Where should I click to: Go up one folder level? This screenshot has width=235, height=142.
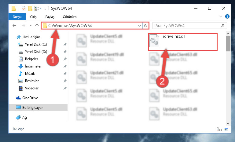[37, 26]
